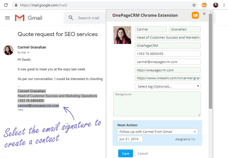This screenshot has height=158, width=228.
Task: Close the OnePageCRM extension panel
Action: [x=204, y=14]
